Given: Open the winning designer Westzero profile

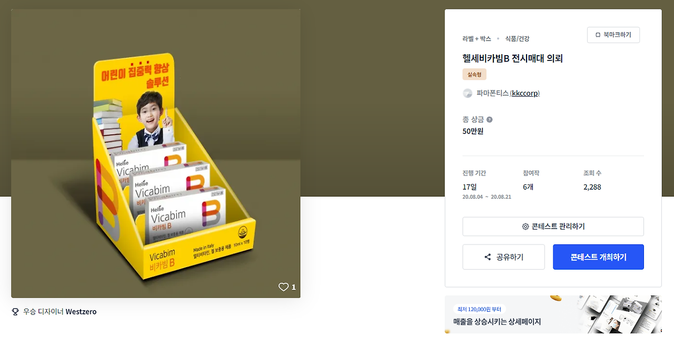Looking at the screenshot, I should pos(81,312).
